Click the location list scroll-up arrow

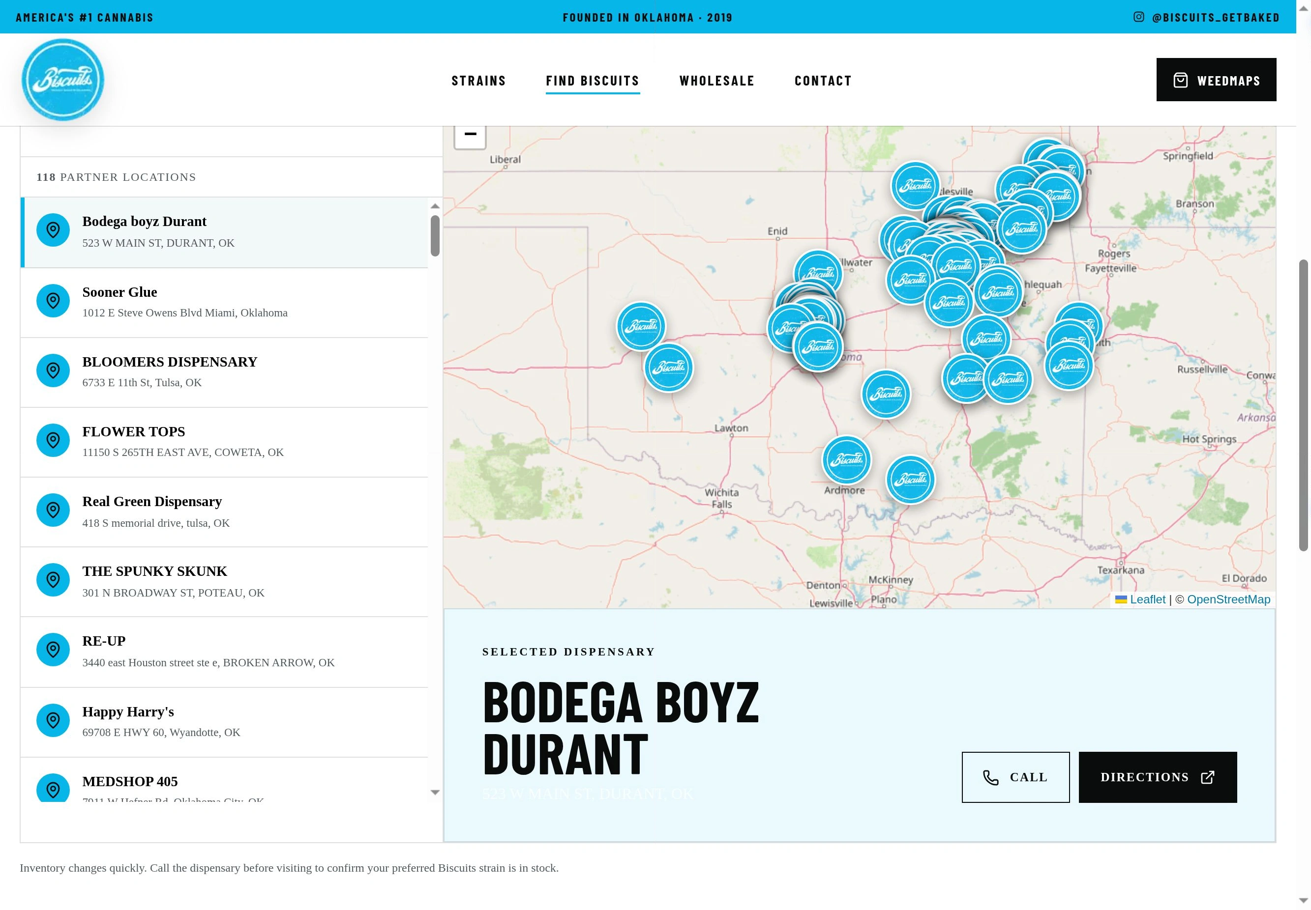pyautogui.click(x=435, y=206)
